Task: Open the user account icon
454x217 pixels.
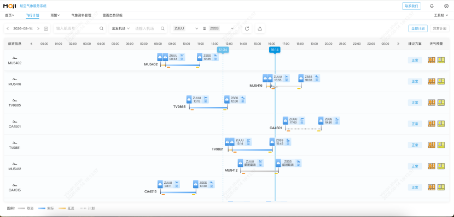Action: point(446,6)
